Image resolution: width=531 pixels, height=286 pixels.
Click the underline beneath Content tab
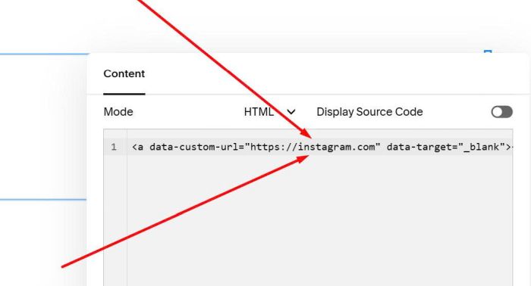tap(124, 94)
